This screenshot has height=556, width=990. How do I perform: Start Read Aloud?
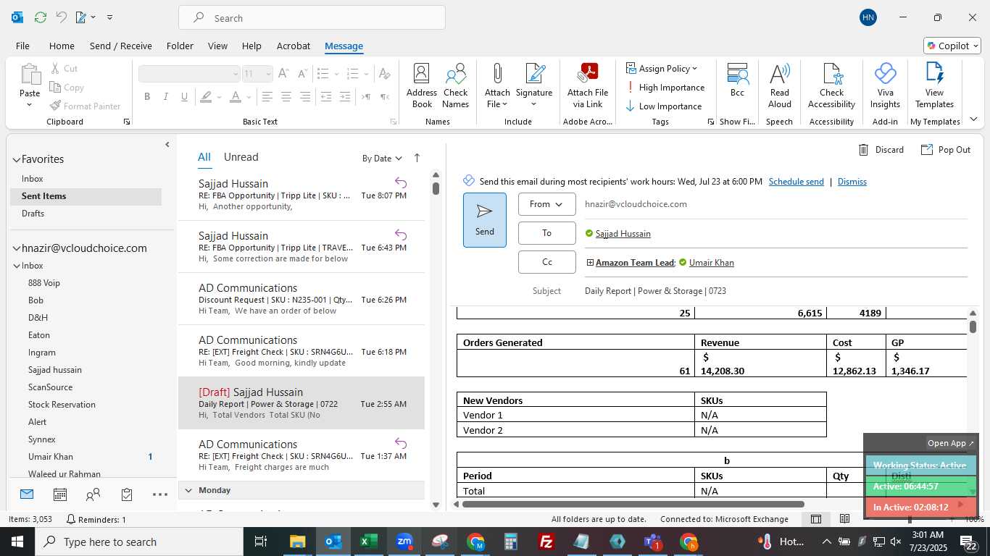[780, 85]
